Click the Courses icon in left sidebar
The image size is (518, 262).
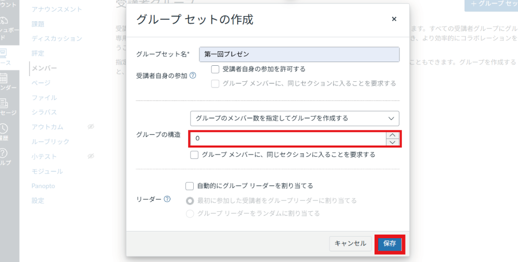click(3, 53)
